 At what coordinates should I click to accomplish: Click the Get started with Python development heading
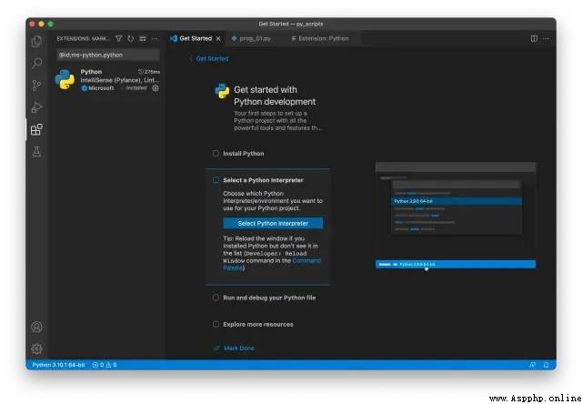(x=275, y=96)
